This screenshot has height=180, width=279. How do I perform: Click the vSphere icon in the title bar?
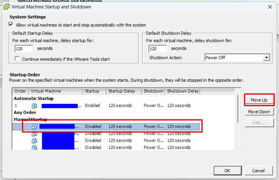[x=6, y=7]
